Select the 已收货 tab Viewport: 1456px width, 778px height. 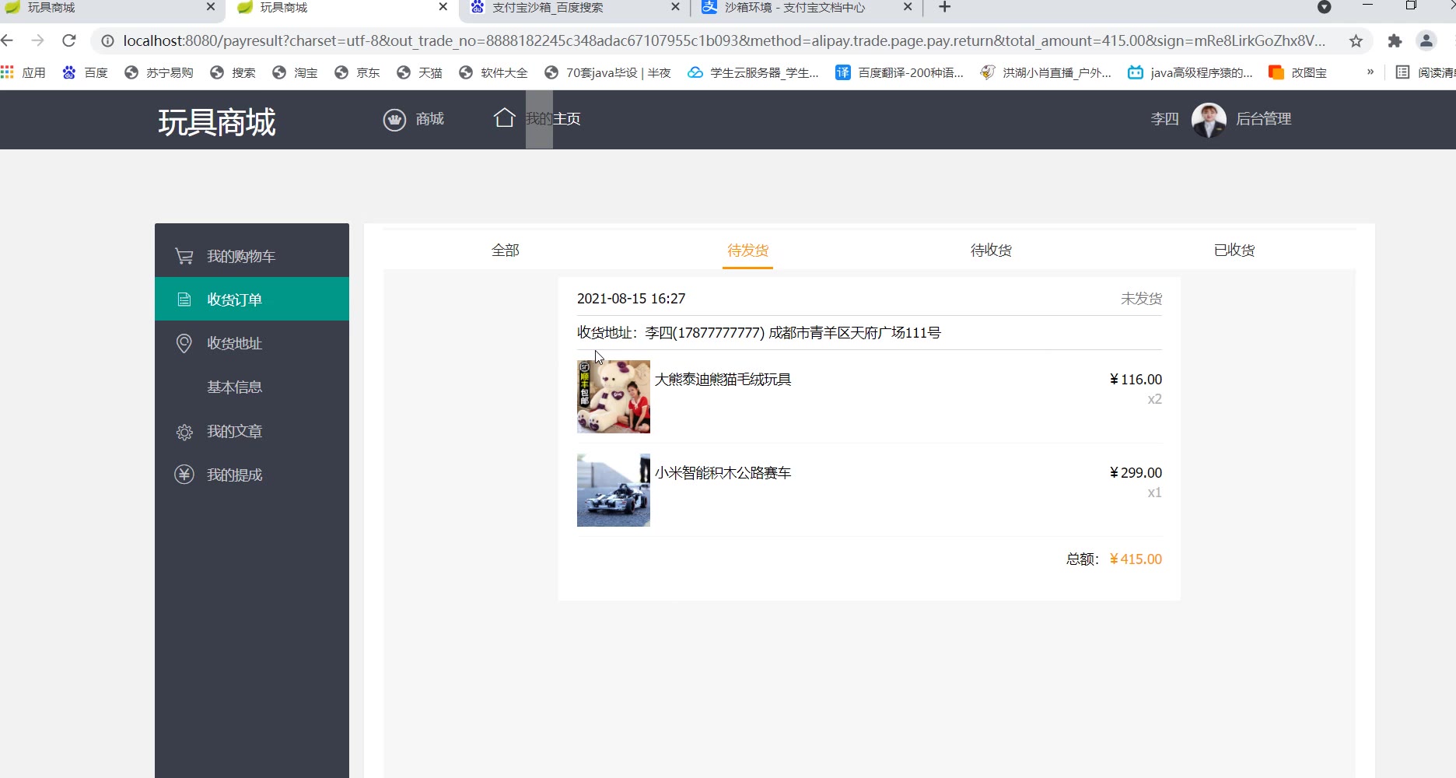click(1234, 251)
